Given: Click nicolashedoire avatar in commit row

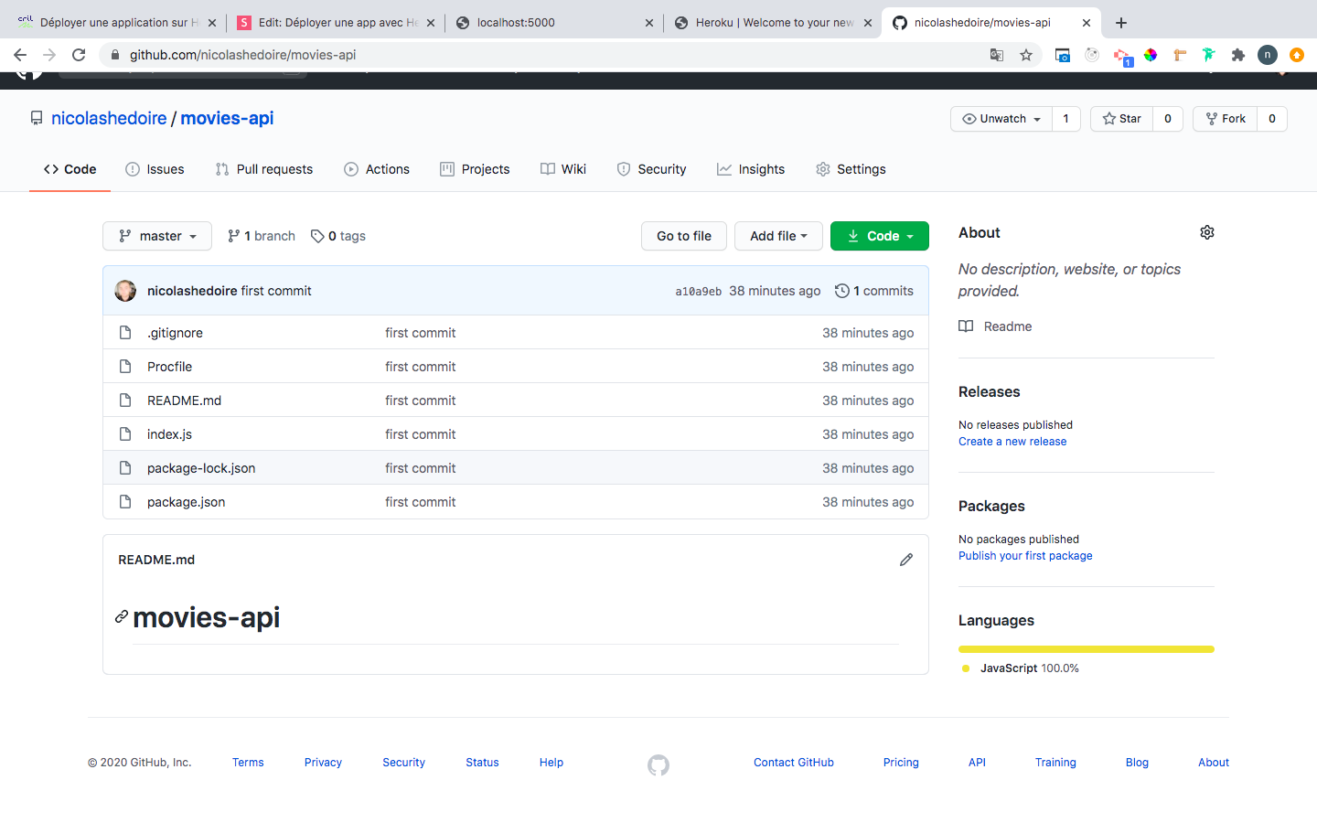Looking at the screenshot, I should pyautogui.click(x=125, y=291).
